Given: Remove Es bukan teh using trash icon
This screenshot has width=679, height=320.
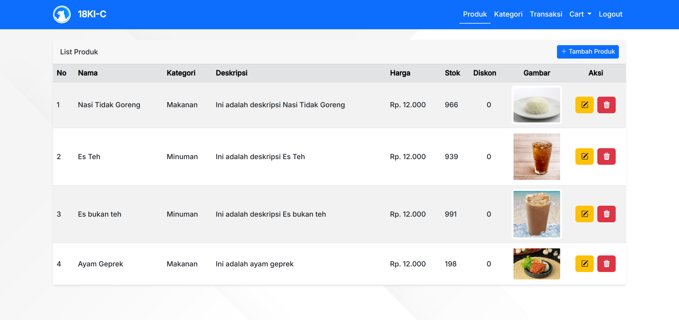Looking at the screenshot, I should 606,214.
